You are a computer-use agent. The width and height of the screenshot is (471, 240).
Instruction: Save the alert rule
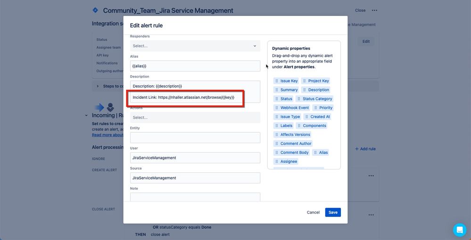333,212
